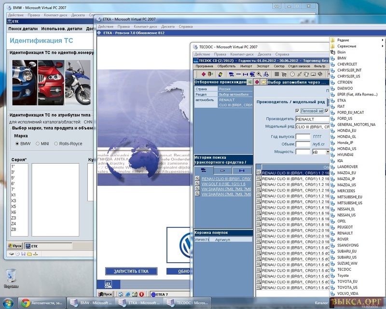Open the Импорт menu in TECDOC

click(246, 66)
